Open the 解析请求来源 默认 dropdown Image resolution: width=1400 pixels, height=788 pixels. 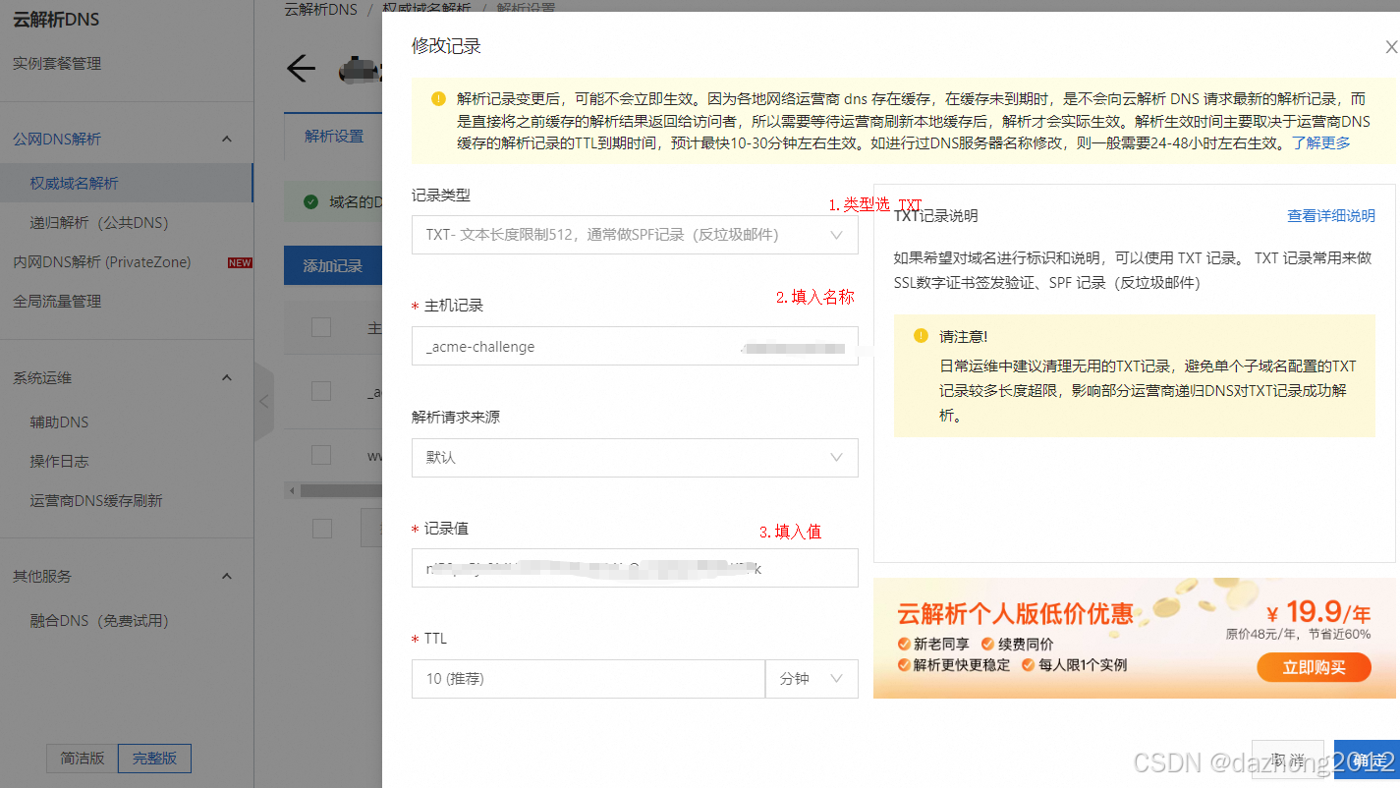pyautogui.click(x=634, y=458)
